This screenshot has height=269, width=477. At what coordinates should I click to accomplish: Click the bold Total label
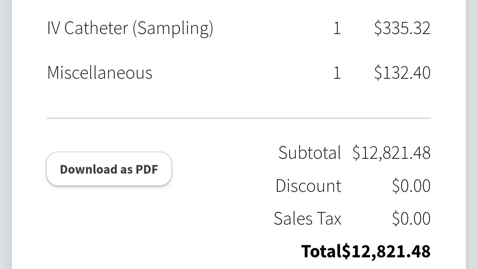[x=321, y=251]
